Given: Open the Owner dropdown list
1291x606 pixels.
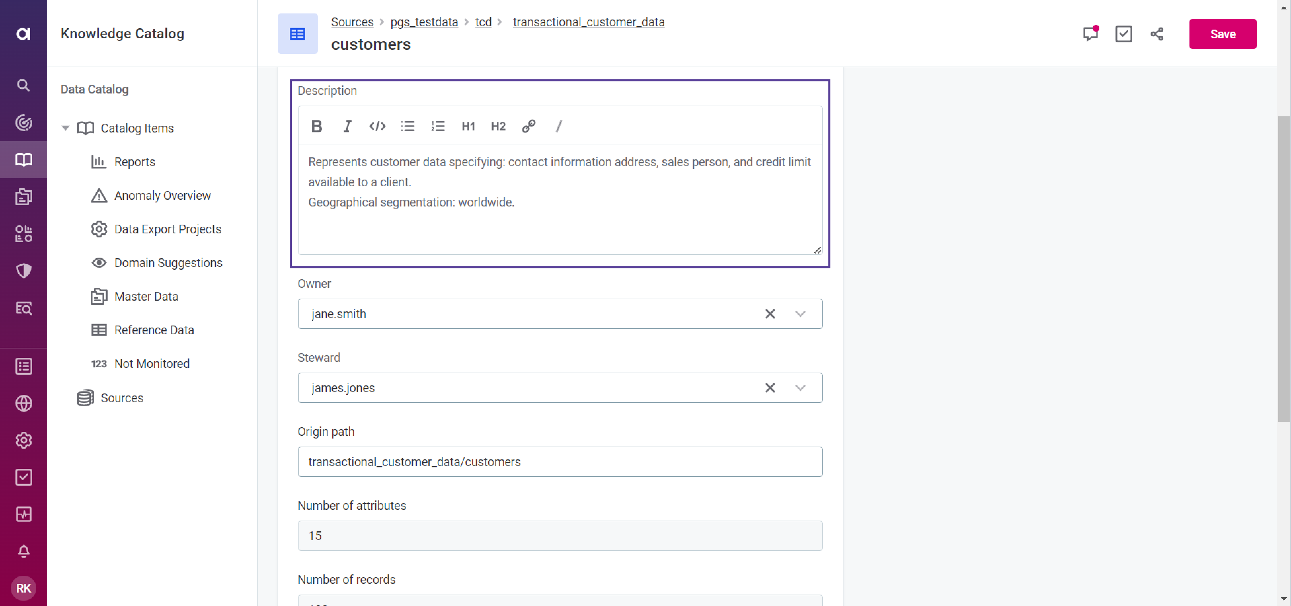Looking at the screenshot, I should pyautogui.click(x=800, y=314).
